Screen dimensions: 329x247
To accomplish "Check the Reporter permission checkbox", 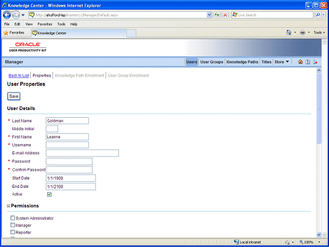I will pyautogui.click(x=13, y=232).
